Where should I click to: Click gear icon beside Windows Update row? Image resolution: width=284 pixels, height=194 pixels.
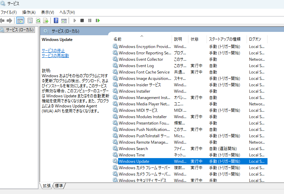tap(115, 161)
